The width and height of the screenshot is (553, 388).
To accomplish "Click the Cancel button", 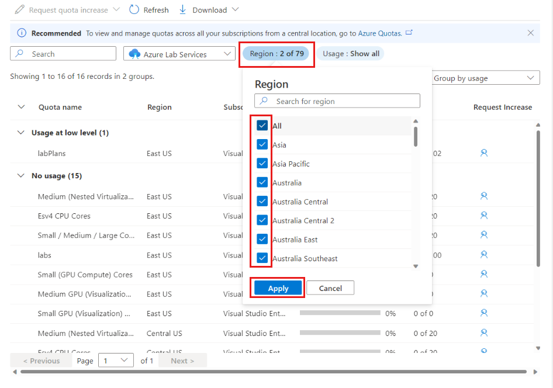I will click(330, 288).
